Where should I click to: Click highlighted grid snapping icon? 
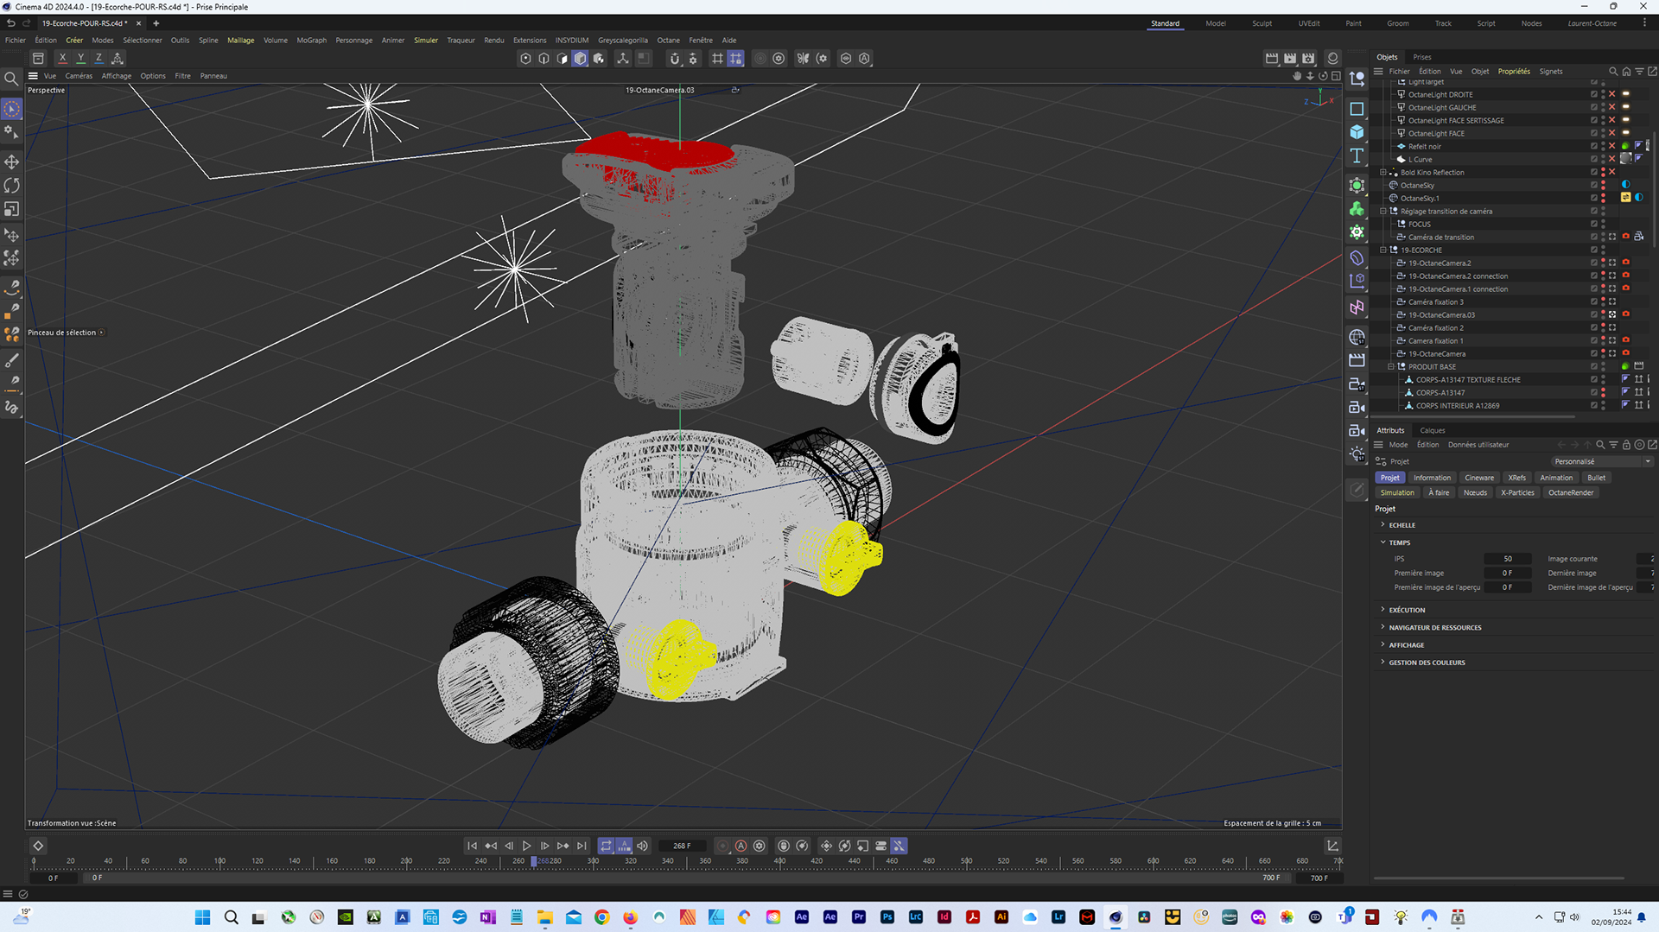coord(735,59)
